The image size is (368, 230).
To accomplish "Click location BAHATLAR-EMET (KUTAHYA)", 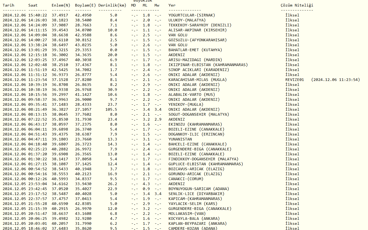I will coord(195,50).
